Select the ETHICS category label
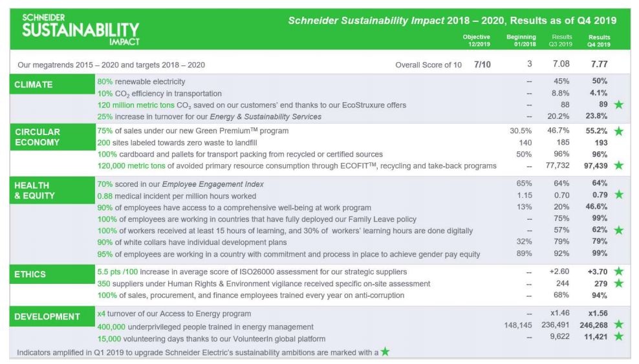Viewport: 639px width, 364px height. coord(52,274)
